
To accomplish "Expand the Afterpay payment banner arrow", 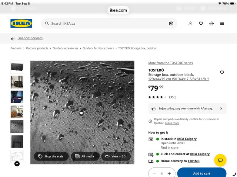I will pyautogui.click(x=221, y=108).
